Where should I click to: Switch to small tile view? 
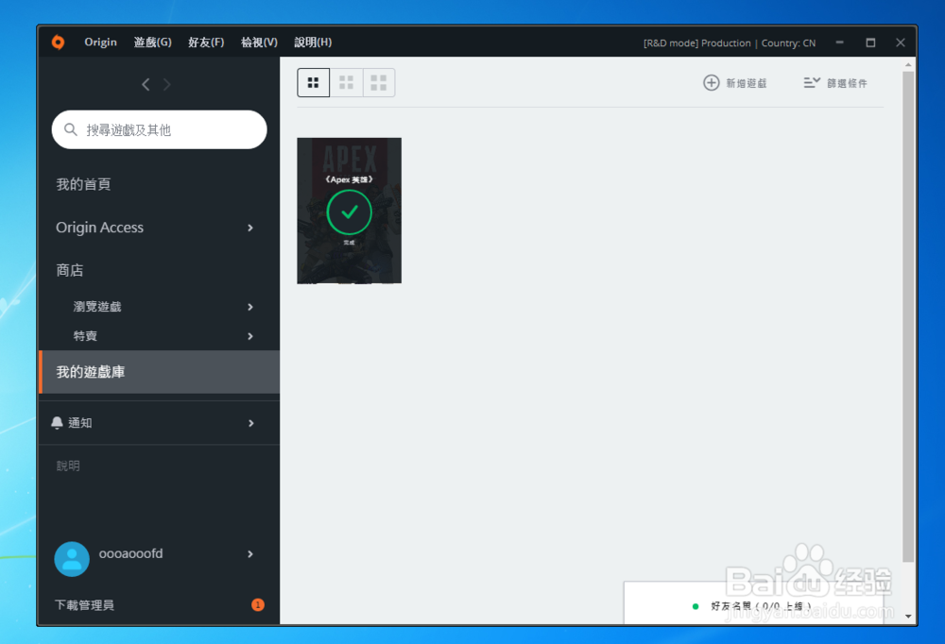coord(314,82)
